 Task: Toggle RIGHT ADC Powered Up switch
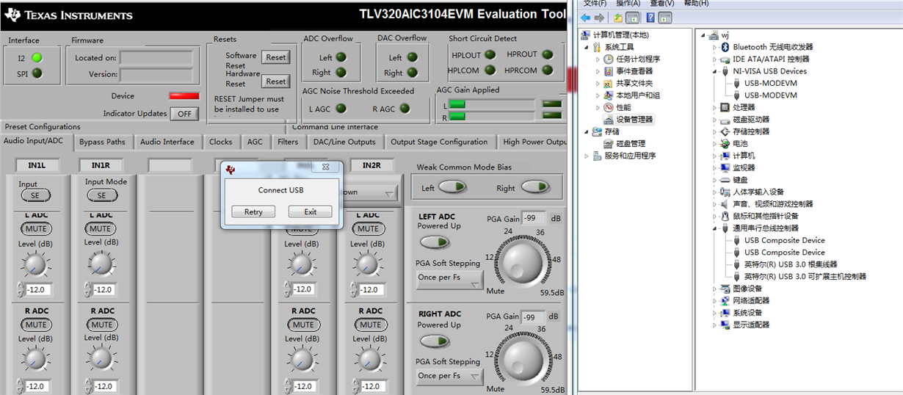pyautogui.click(x=434, y=341)
